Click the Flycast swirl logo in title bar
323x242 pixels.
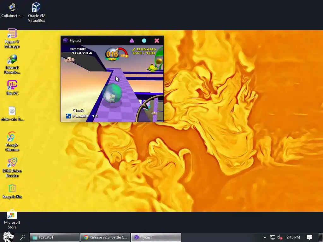click(x=66, y=40)
